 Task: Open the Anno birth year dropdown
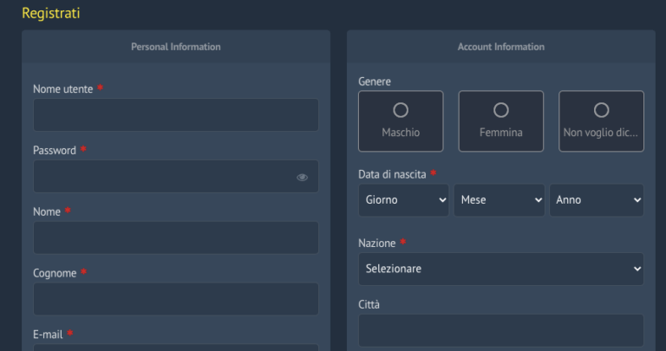pos(597,200)
